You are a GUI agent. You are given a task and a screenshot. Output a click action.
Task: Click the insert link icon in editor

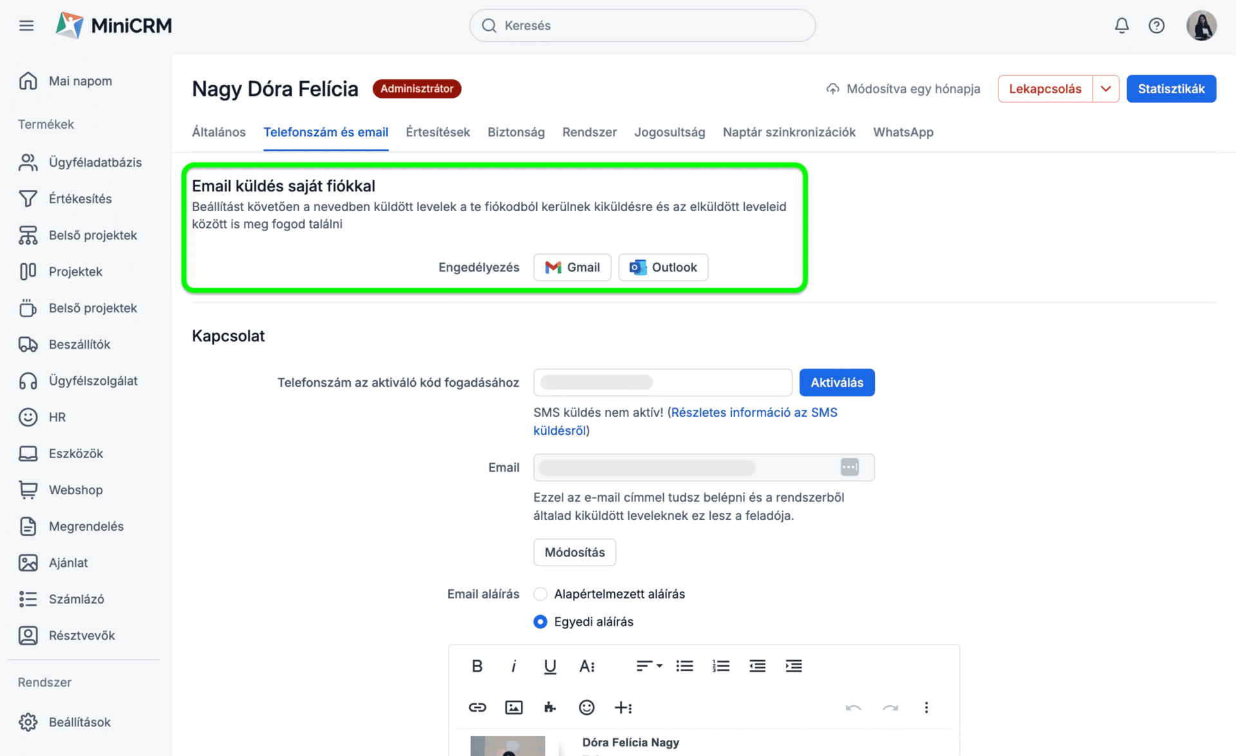click(x=477, y=708)
